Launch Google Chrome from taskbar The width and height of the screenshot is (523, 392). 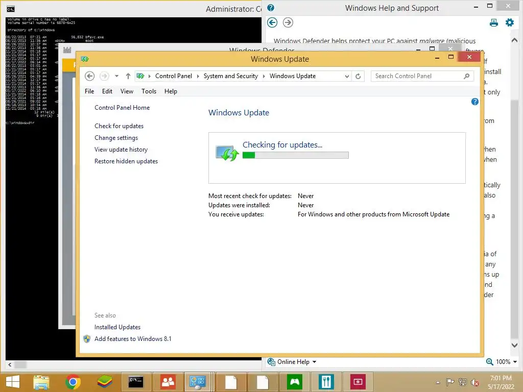[73, 382]
